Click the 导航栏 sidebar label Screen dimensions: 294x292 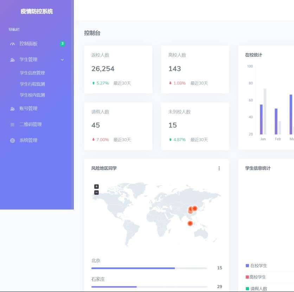tap(14, 30)
